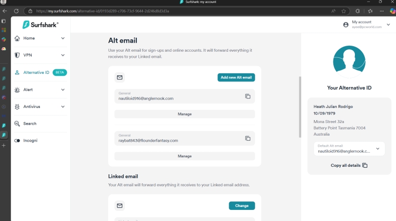Open the My account dropdown

388,25
